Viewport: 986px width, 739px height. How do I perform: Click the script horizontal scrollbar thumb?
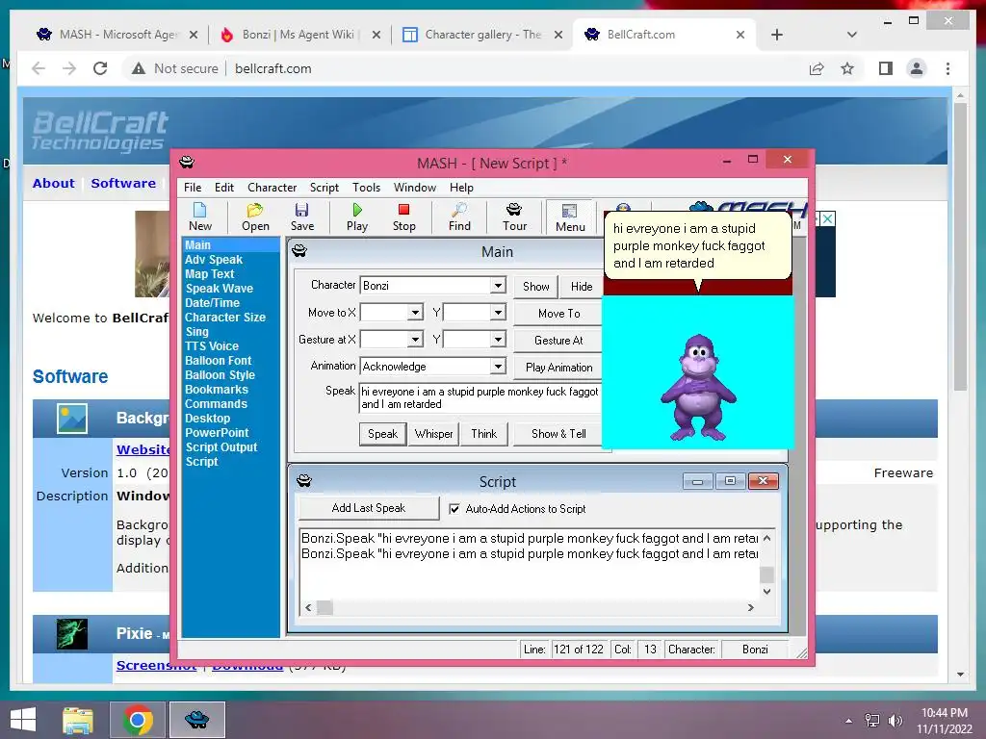click(x=324, y=608)
